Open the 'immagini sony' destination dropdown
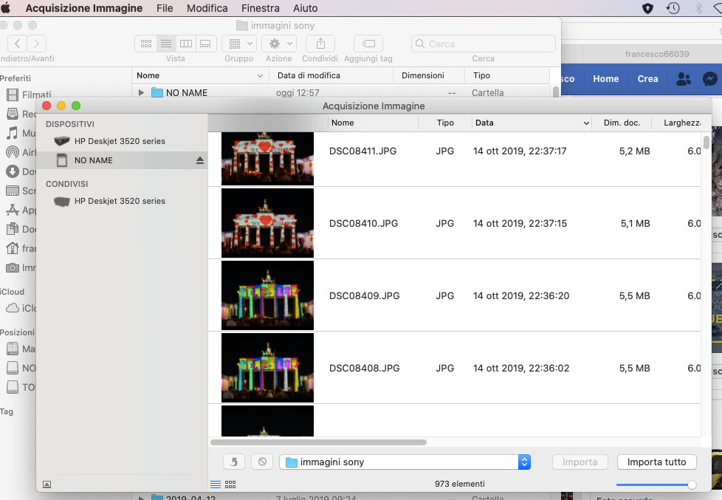This screenshot has height=500, width=722. click(405, 462)
